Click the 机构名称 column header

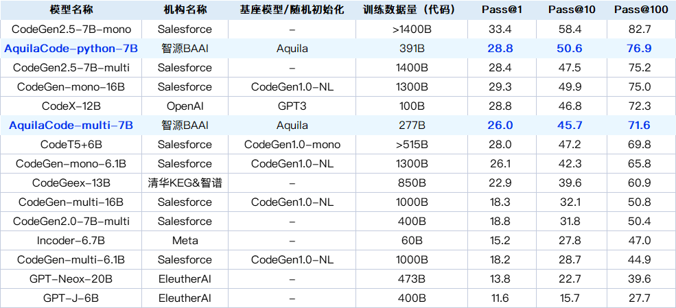click(x=185, y=10)
